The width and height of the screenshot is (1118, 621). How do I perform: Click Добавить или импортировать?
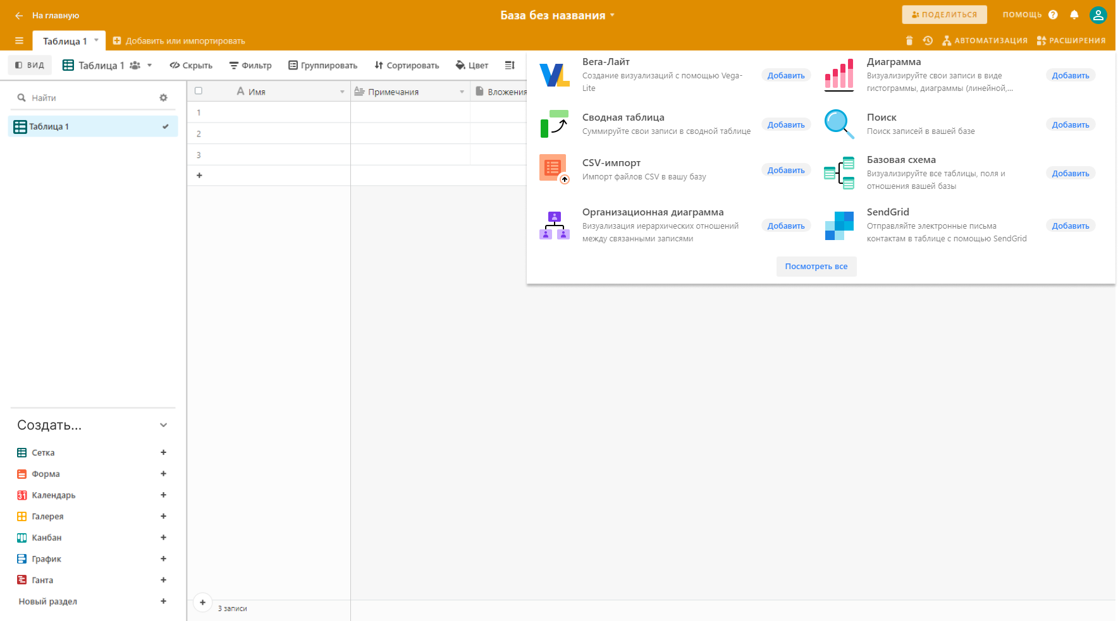tap(179, 41)
